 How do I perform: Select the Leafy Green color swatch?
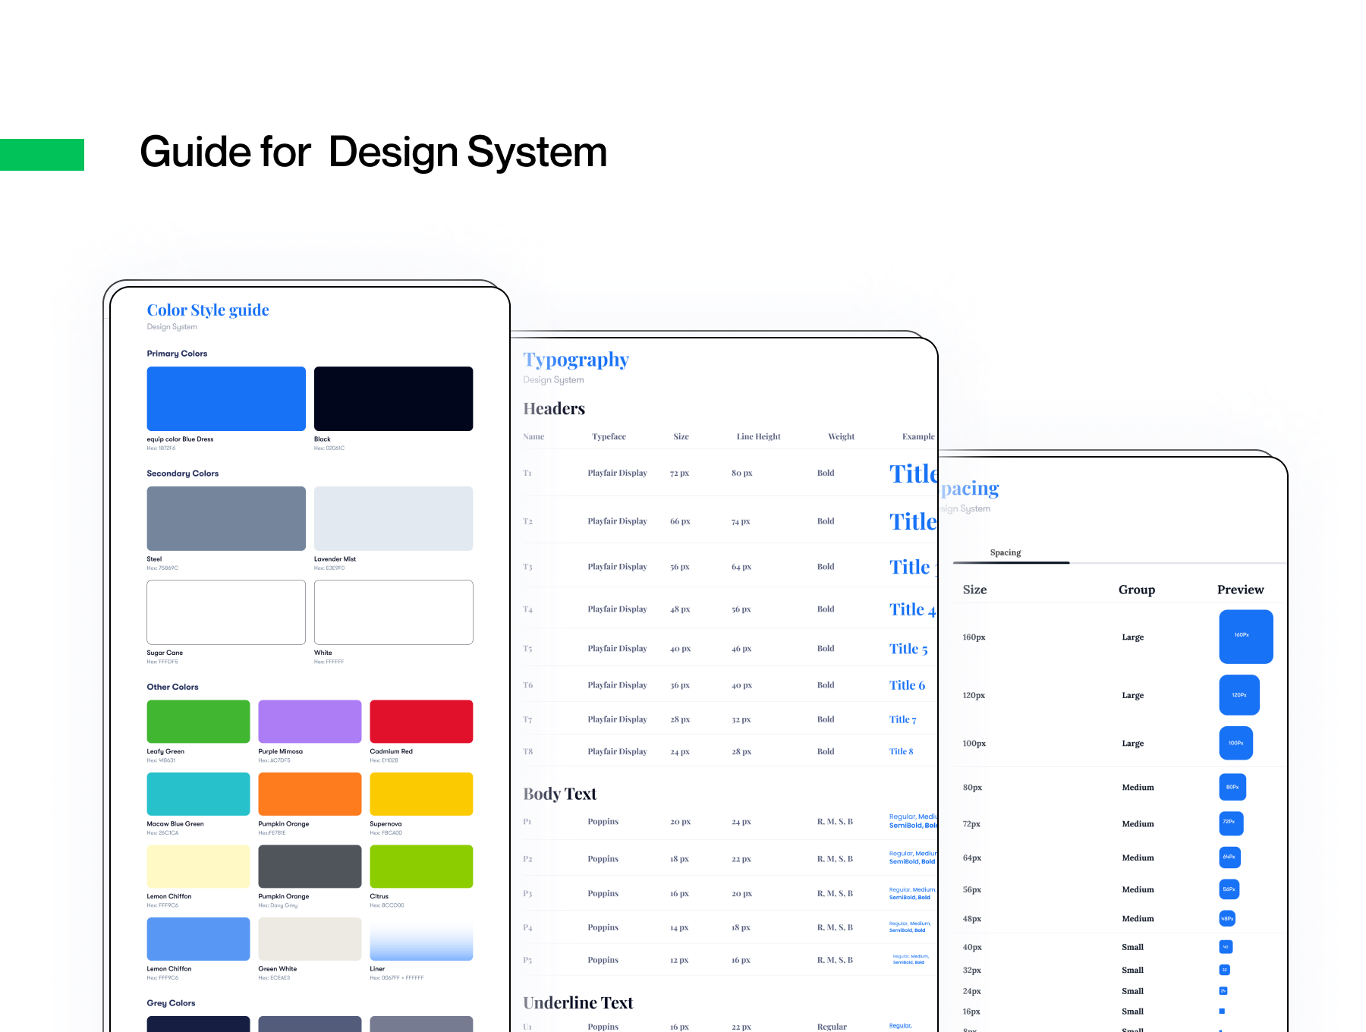(x=198, y=721)
